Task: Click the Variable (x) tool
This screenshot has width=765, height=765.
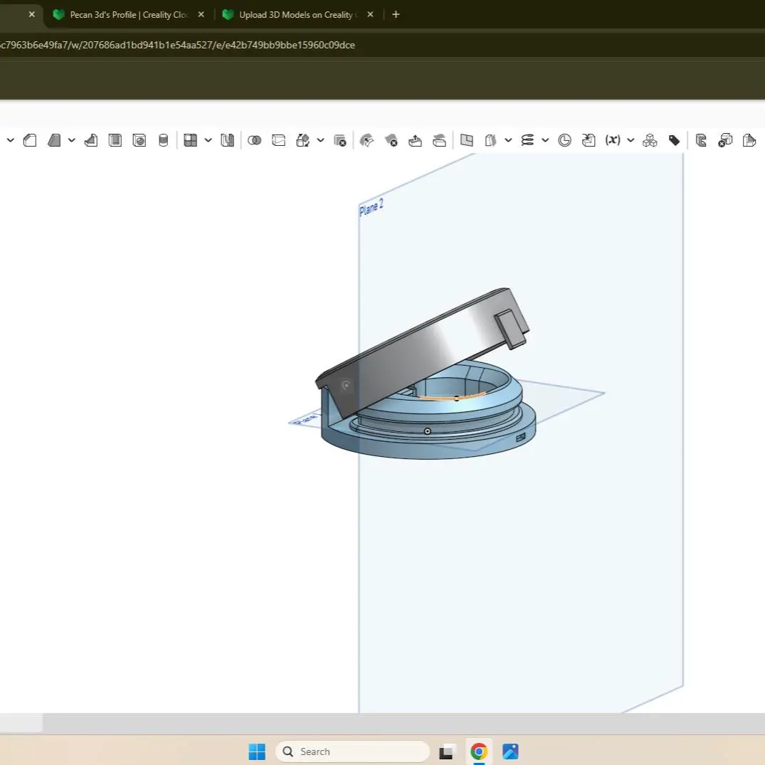Action: coord(612,140)
